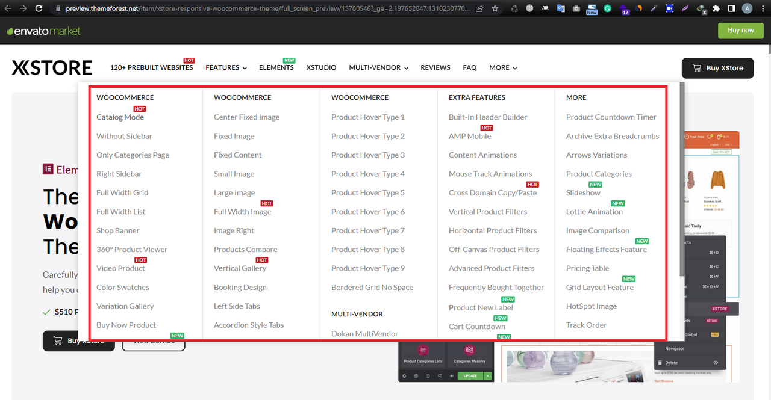Click the eye preview icon beside UPDATE
The width and height of the screenshot is (771, 400).
point(452,376)
